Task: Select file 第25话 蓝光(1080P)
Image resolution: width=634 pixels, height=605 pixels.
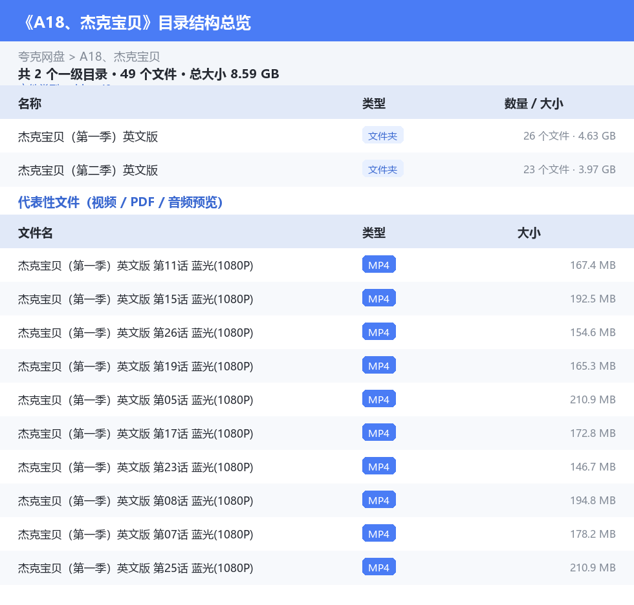Action: (135, 567)
